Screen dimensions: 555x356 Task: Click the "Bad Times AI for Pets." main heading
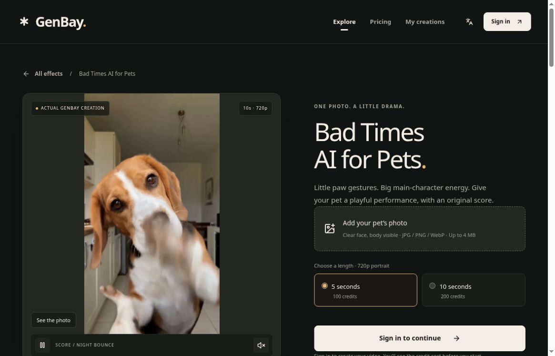pos(370,146)
